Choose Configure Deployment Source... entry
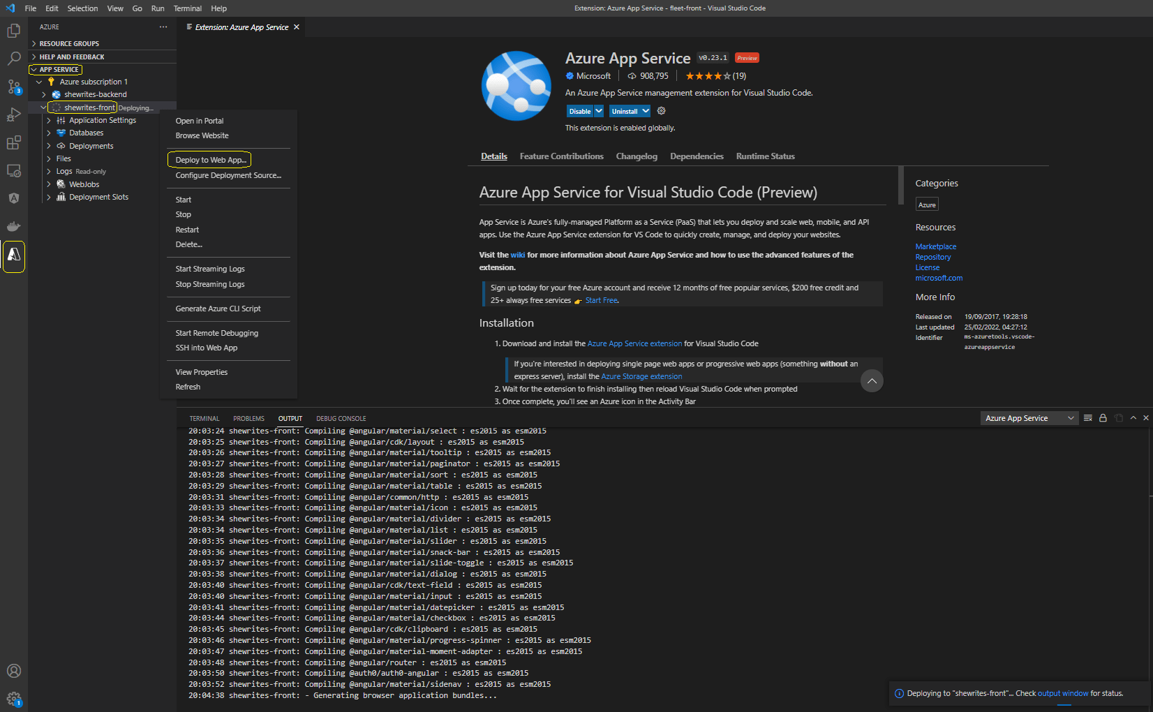The image size is (1153, 712). 228,175
